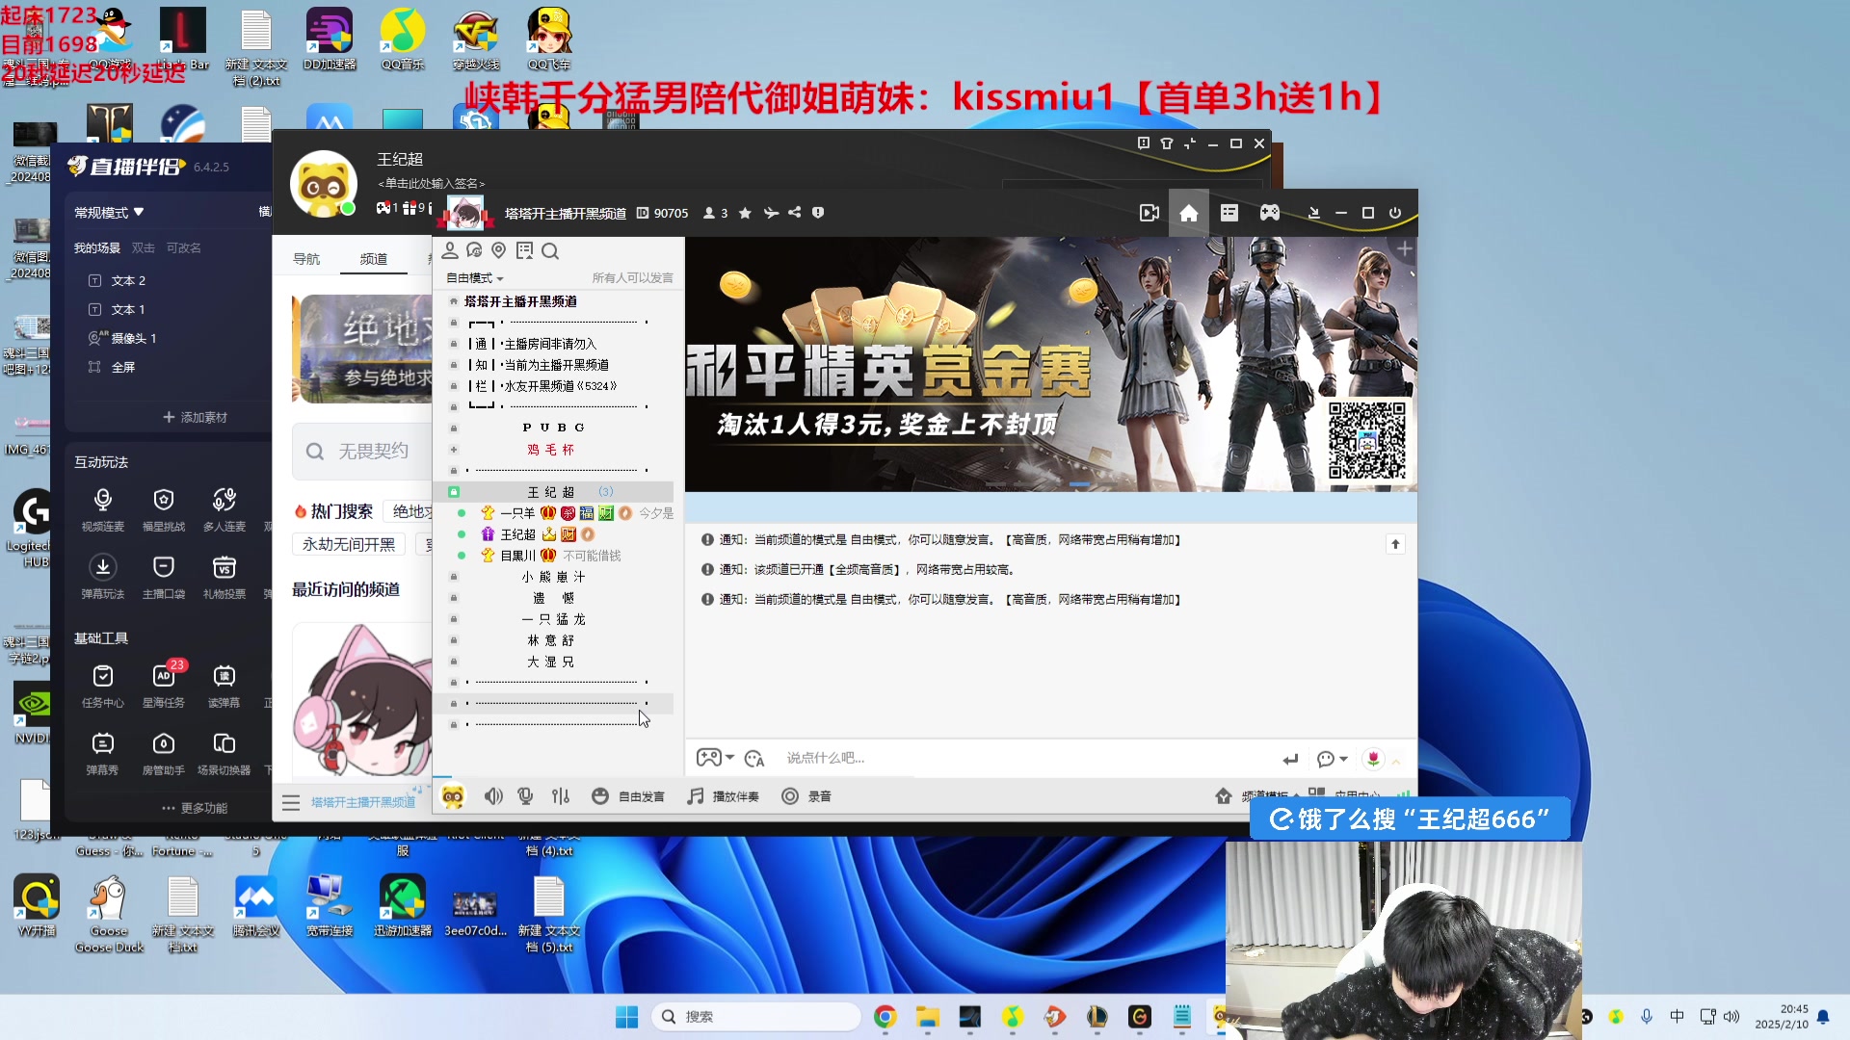
Task: Switch to the 频道 tab in YY main window
Action: pos(374,259)
